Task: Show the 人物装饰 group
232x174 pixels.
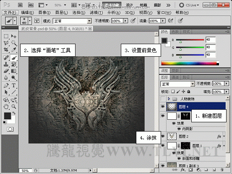Action: pos(163,99)
